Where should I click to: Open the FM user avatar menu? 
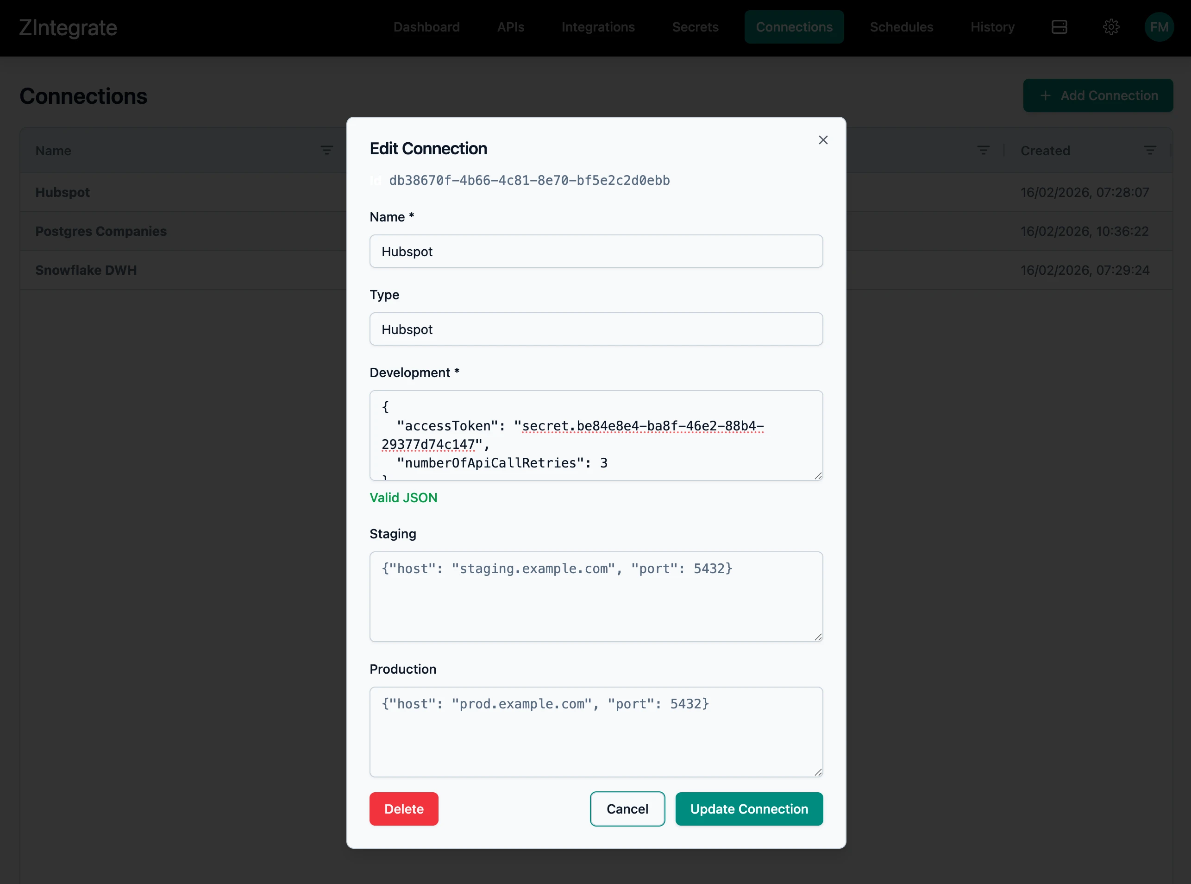coord(1159,27)
